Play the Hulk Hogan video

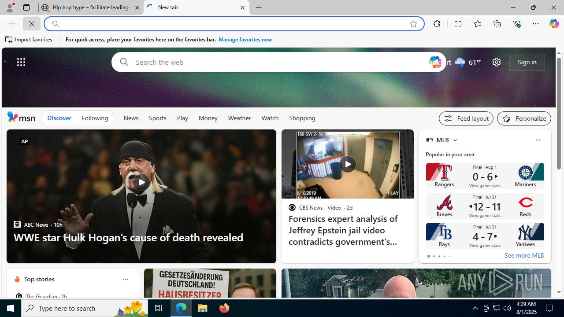click(141, 182)
